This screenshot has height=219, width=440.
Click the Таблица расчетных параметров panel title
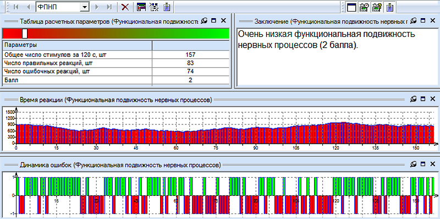click(109, 21)
